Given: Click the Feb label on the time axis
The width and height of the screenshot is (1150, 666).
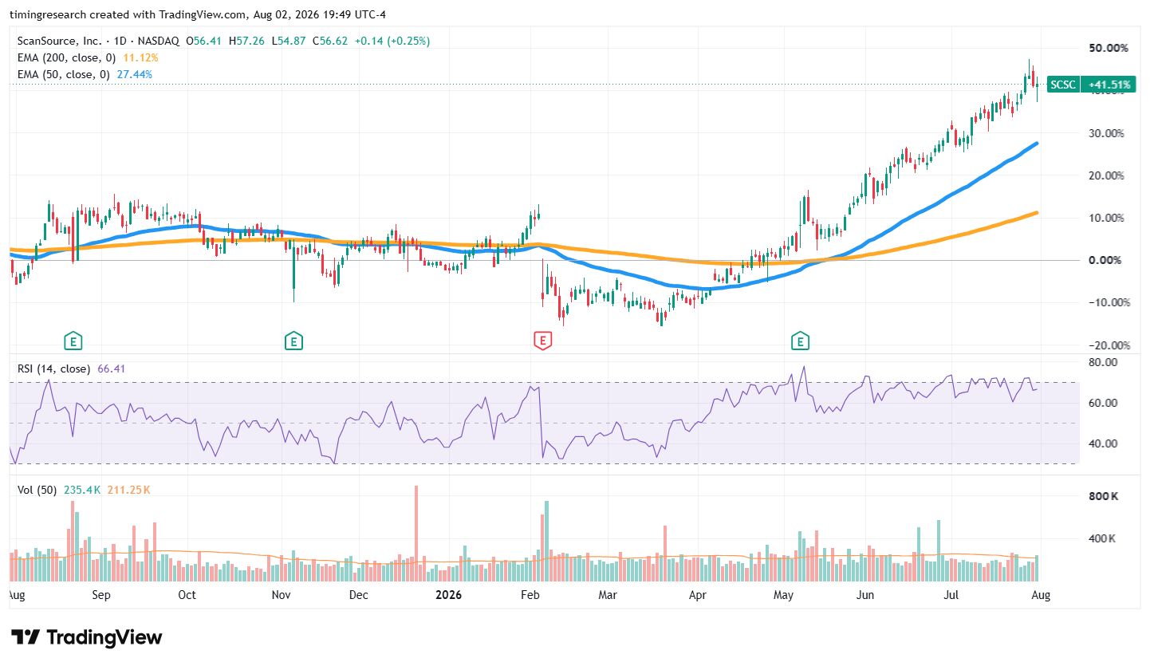Looking at the screenshot, I should point(530,595).
